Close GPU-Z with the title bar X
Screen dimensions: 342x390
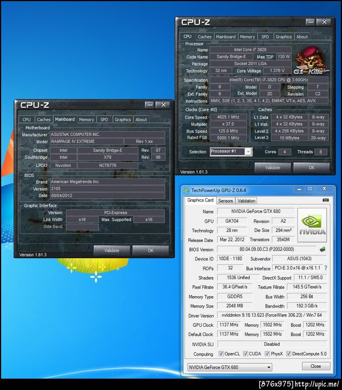[x=324, y=189]
